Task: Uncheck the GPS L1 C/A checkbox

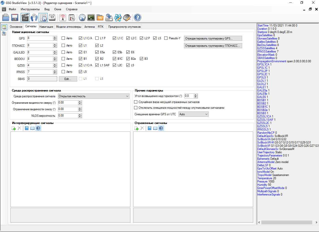Action: coord(80,38)
